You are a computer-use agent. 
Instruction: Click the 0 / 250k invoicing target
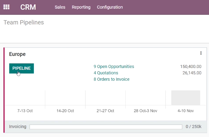(194, 126)
